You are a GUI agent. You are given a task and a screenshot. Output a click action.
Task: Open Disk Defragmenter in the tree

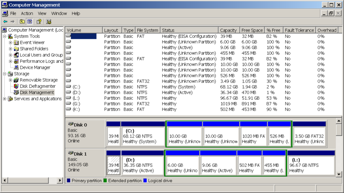(x=37, y=86)
